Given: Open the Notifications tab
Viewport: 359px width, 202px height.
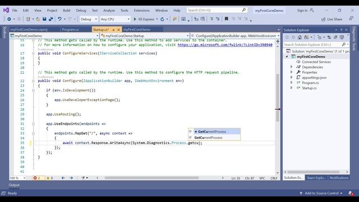Looking at the screenshot, I should click(339, 178).
